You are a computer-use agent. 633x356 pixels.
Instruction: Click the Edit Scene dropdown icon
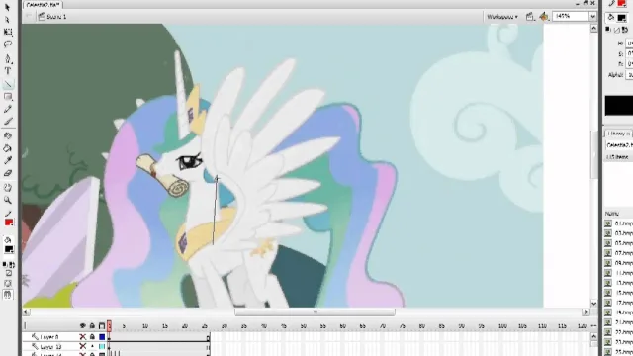(530, 17)
